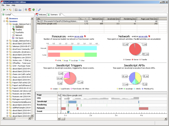Image resolution: width=169 pixels, height=126 pixels.
Task: Expand the Selenium (2010-05-07 session node
Action: point(7,46)
